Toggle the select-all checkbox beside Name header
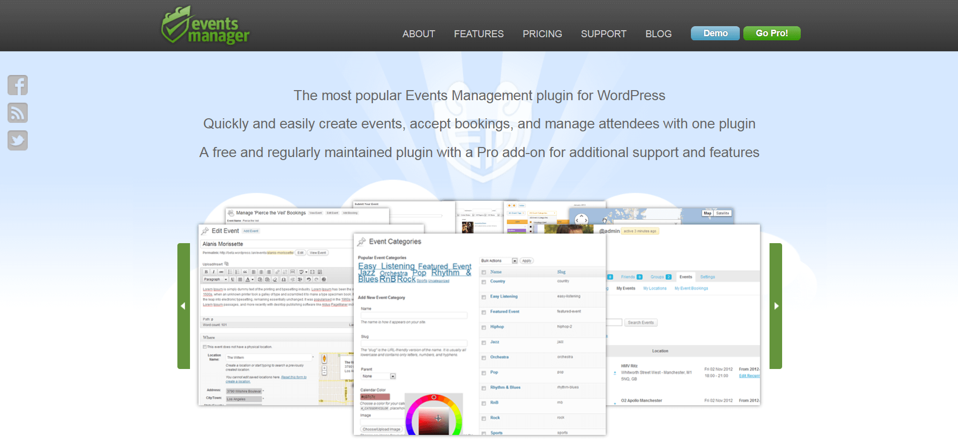This screenshot has height=444, width=958. point(484,272)
